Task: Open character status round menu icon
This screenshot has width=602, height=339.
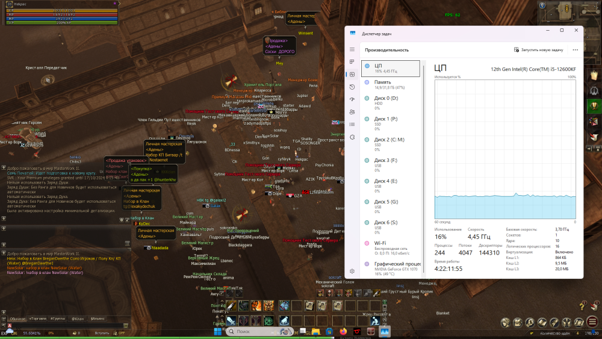Action: click(x=505, y=323)
